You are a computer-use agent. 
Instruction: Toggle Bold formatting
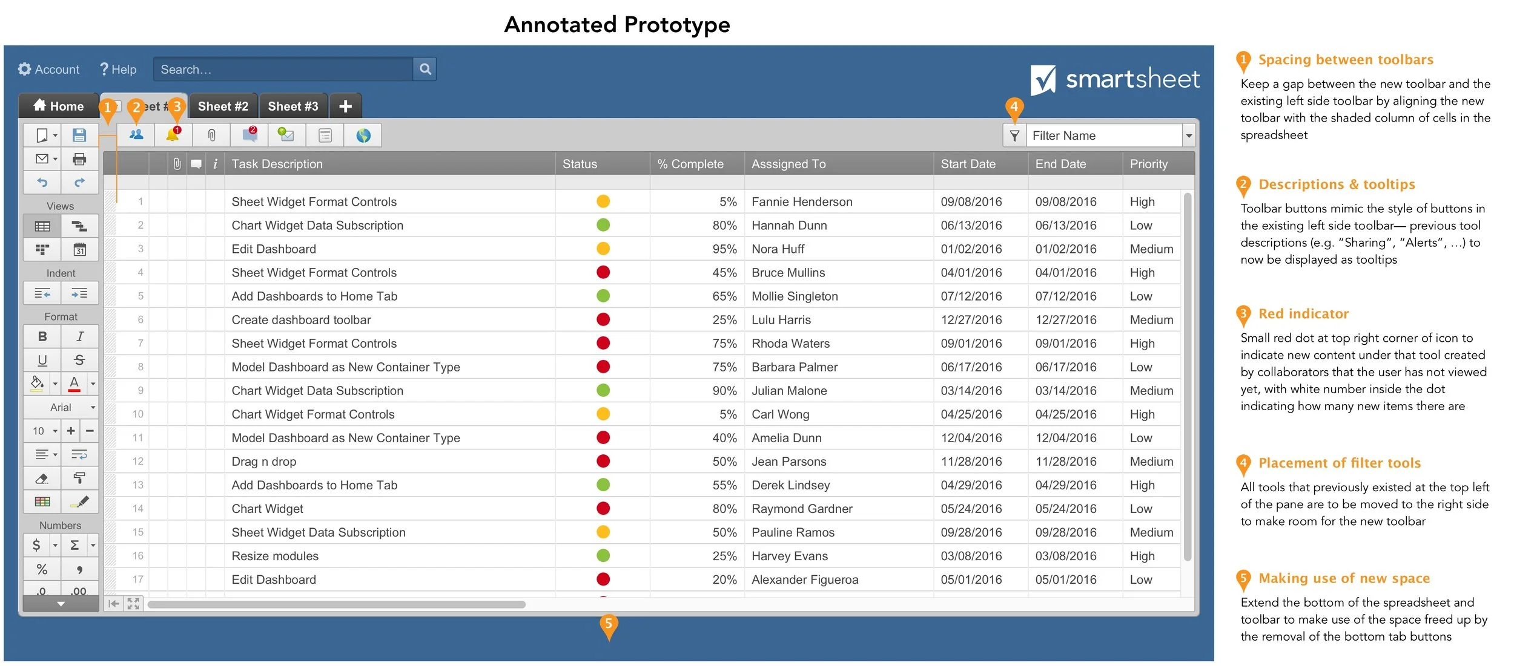click(42, 336)
